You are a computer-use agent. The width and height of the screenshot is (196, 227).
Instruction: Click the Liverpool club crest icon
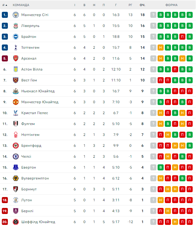pos(16,26)
